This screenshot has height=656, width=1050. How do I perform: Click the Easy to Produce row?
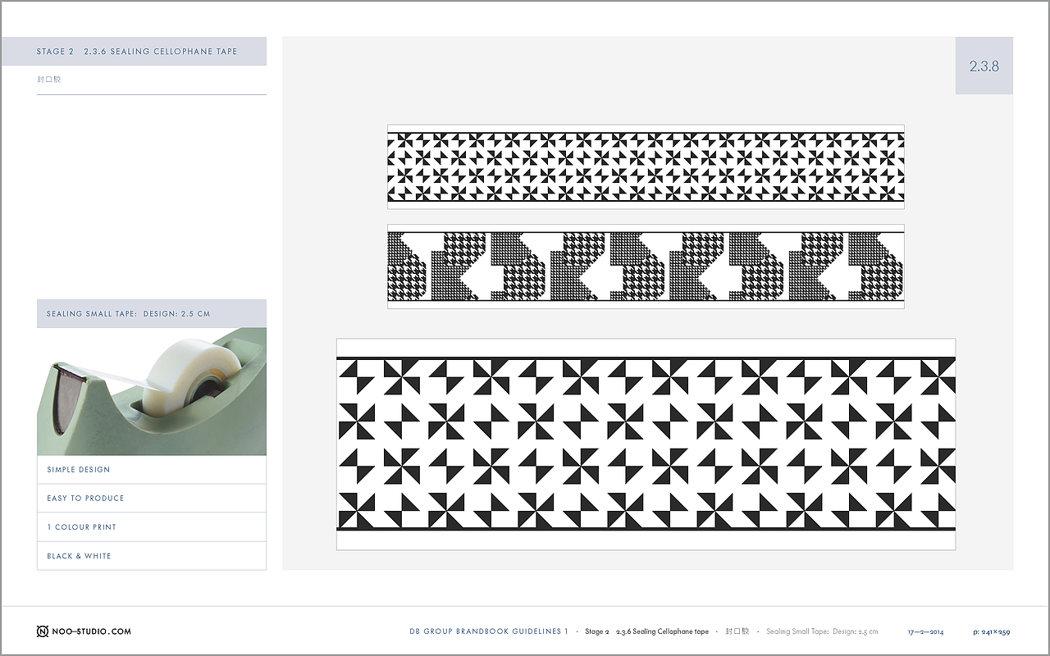coord(152,499)
